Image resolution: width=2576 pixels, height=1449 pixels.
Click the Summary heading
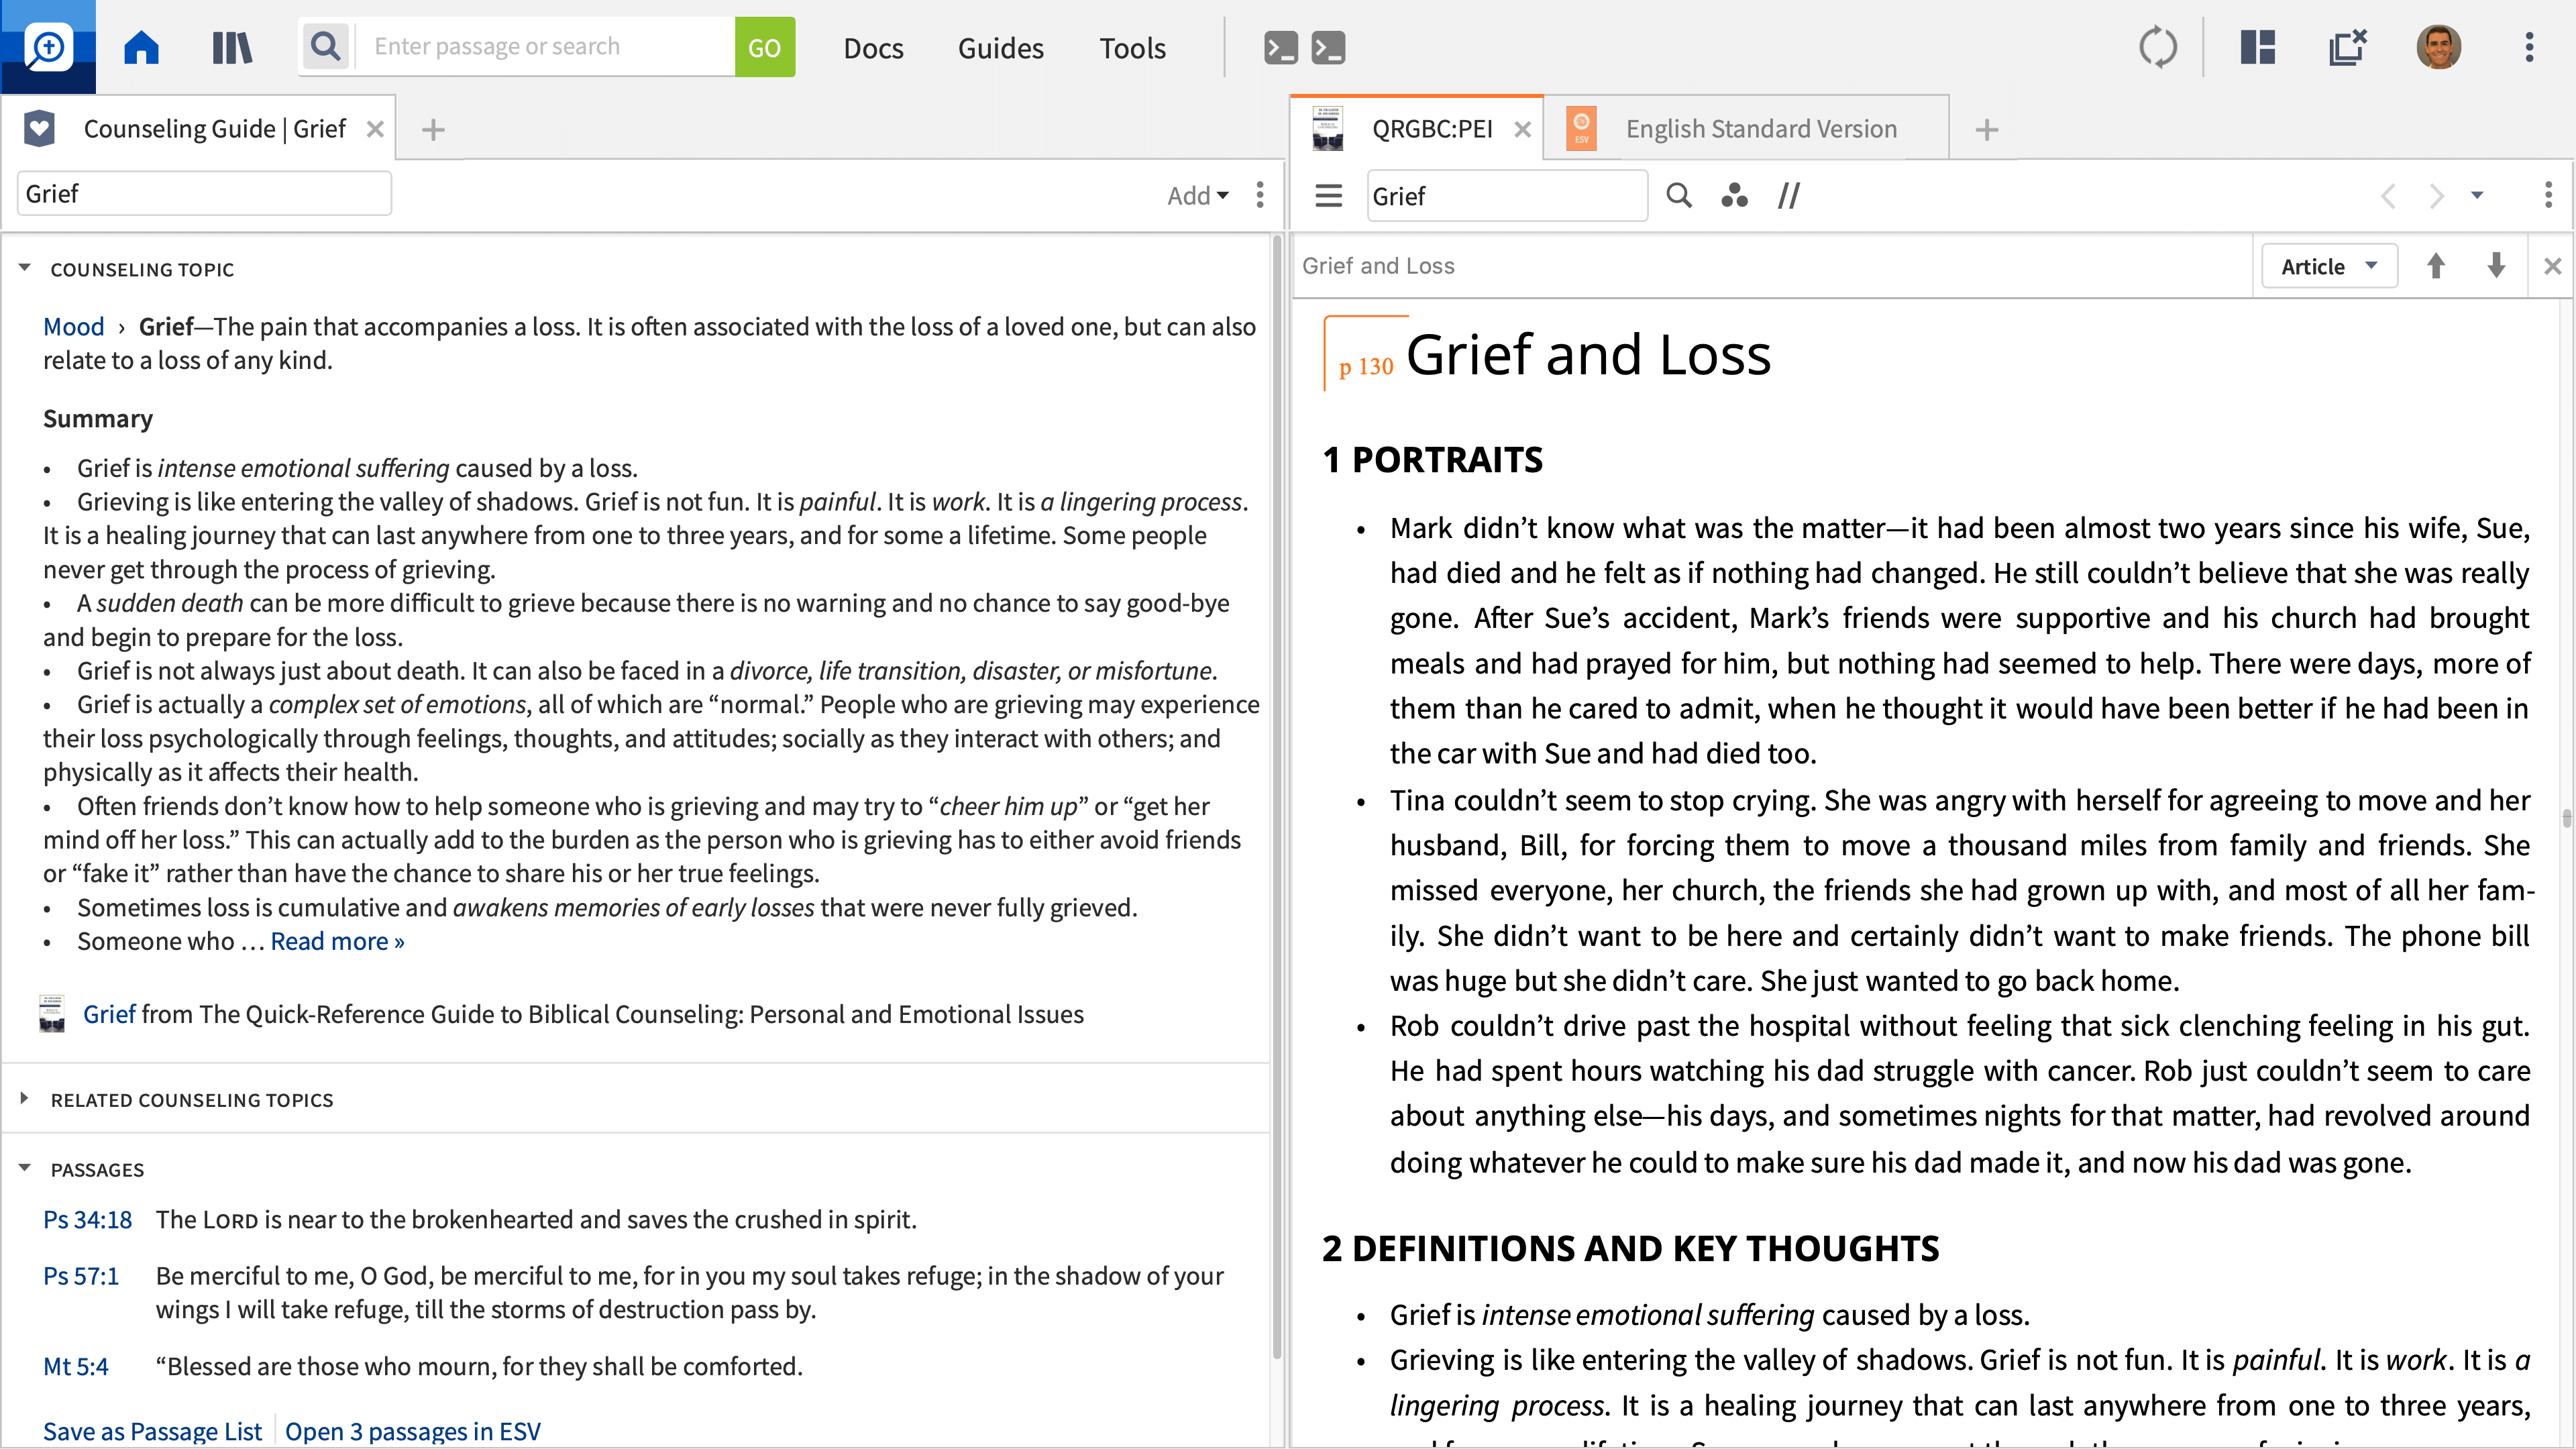click(97, 418)
